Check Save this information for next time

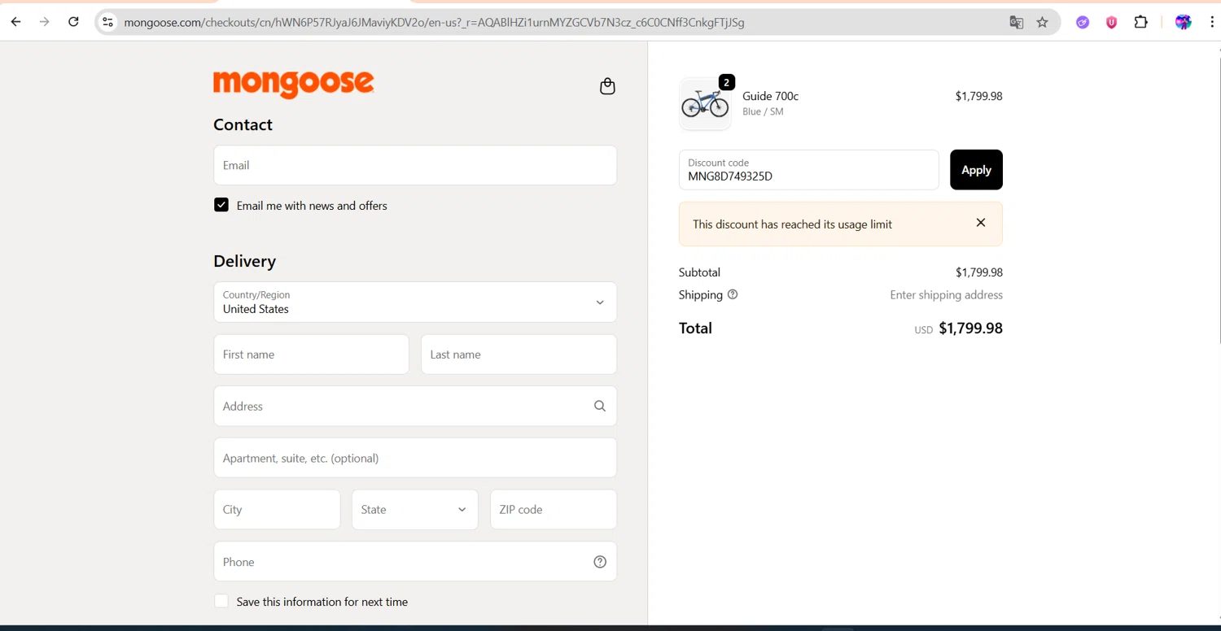click(x=221, y=601)
